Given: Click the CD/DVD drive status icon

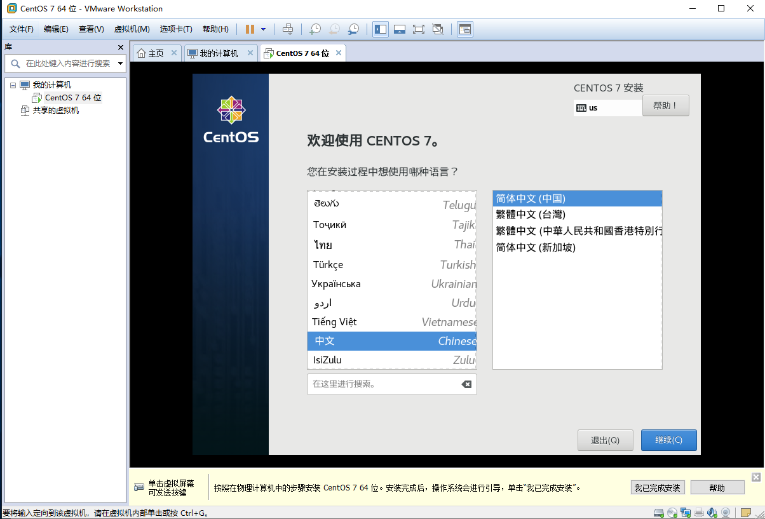Looking at the screenshot, I should (x=673, y=513).
